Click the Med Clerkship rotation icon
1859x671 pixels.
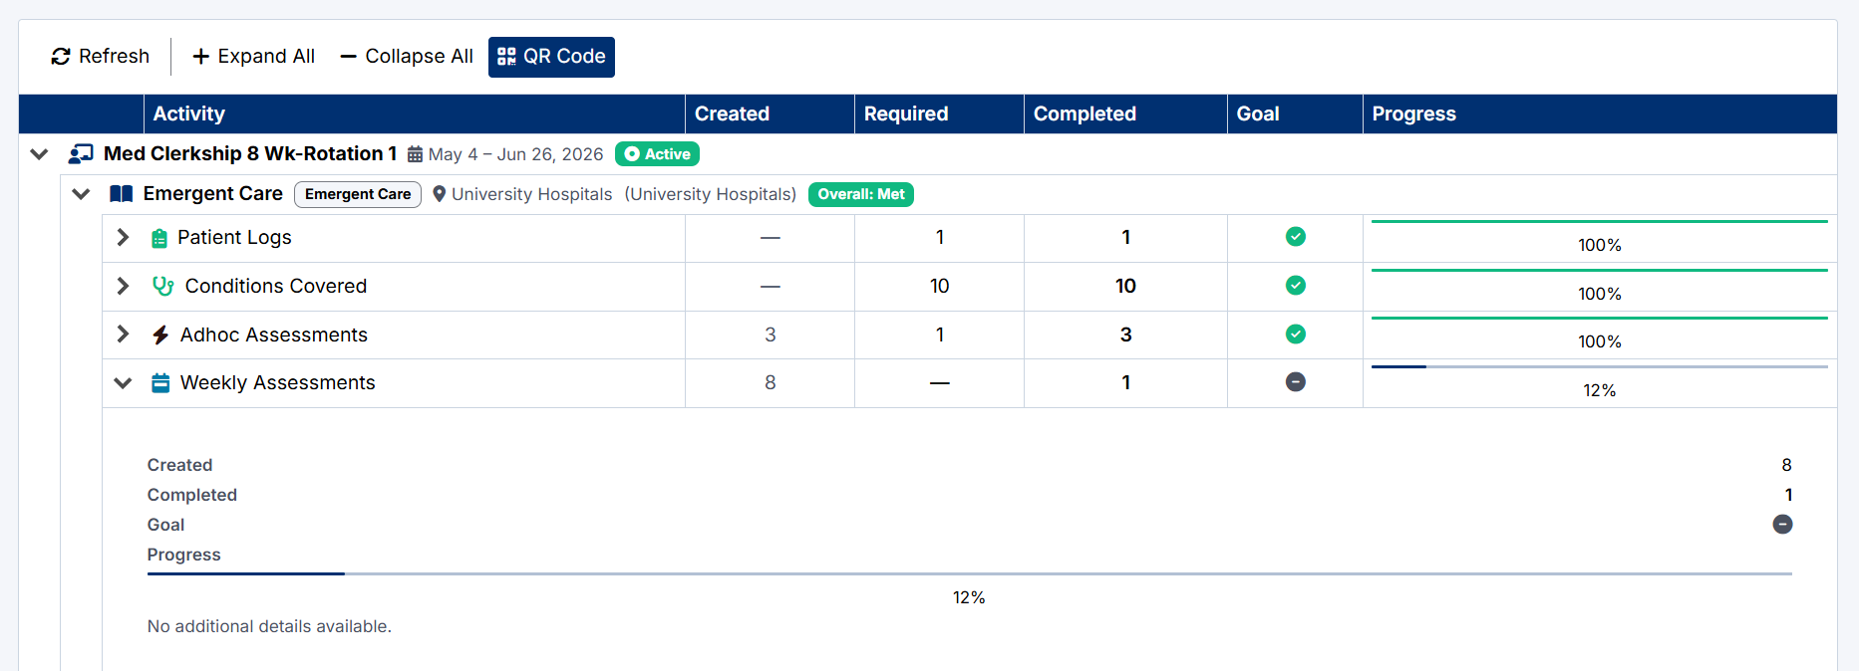click(81, 154)
